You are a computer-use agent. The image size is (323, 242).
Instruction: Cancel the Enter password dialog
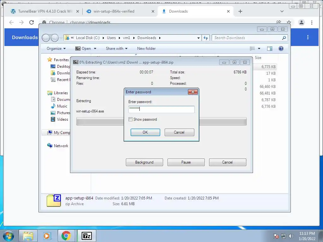pyautogui.click(x=179, y=132)
